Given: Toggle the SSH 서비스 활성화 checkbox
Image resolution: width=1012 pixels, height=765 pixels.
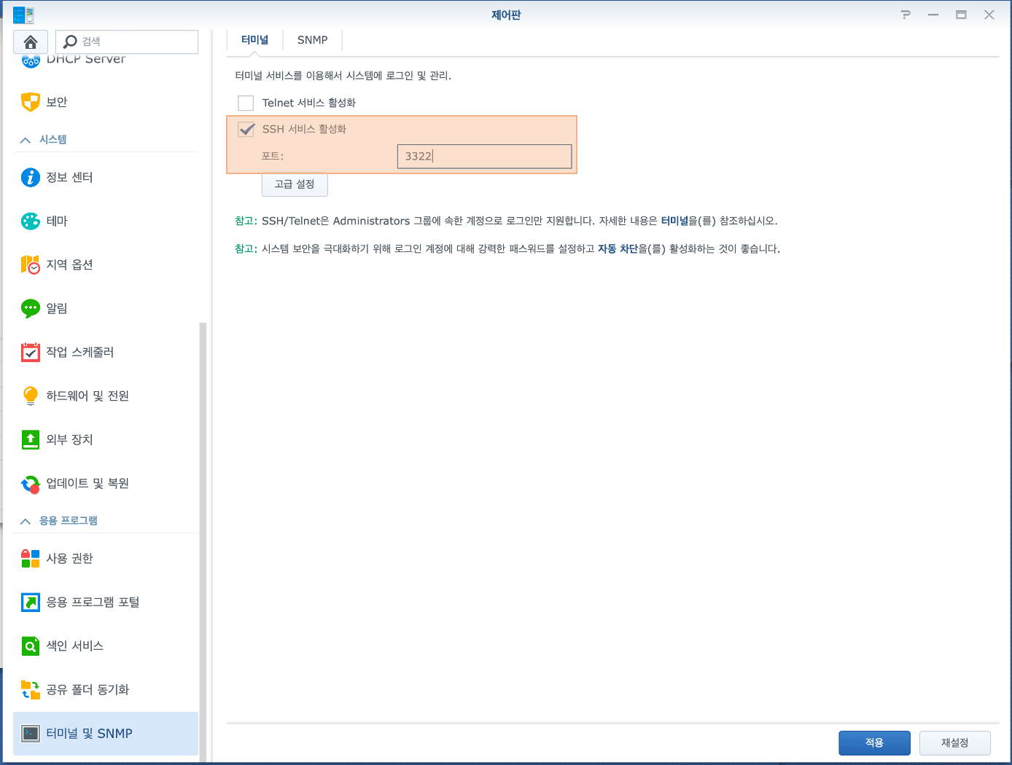Looking at the screenshot, I should (x=246, y=129).
